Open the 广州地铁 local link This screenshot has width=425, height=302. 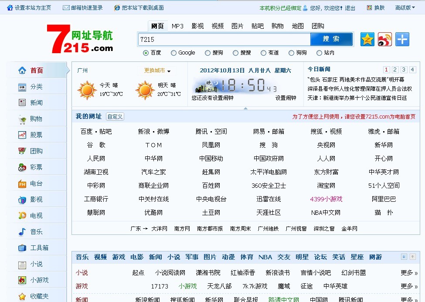[268, 229]
